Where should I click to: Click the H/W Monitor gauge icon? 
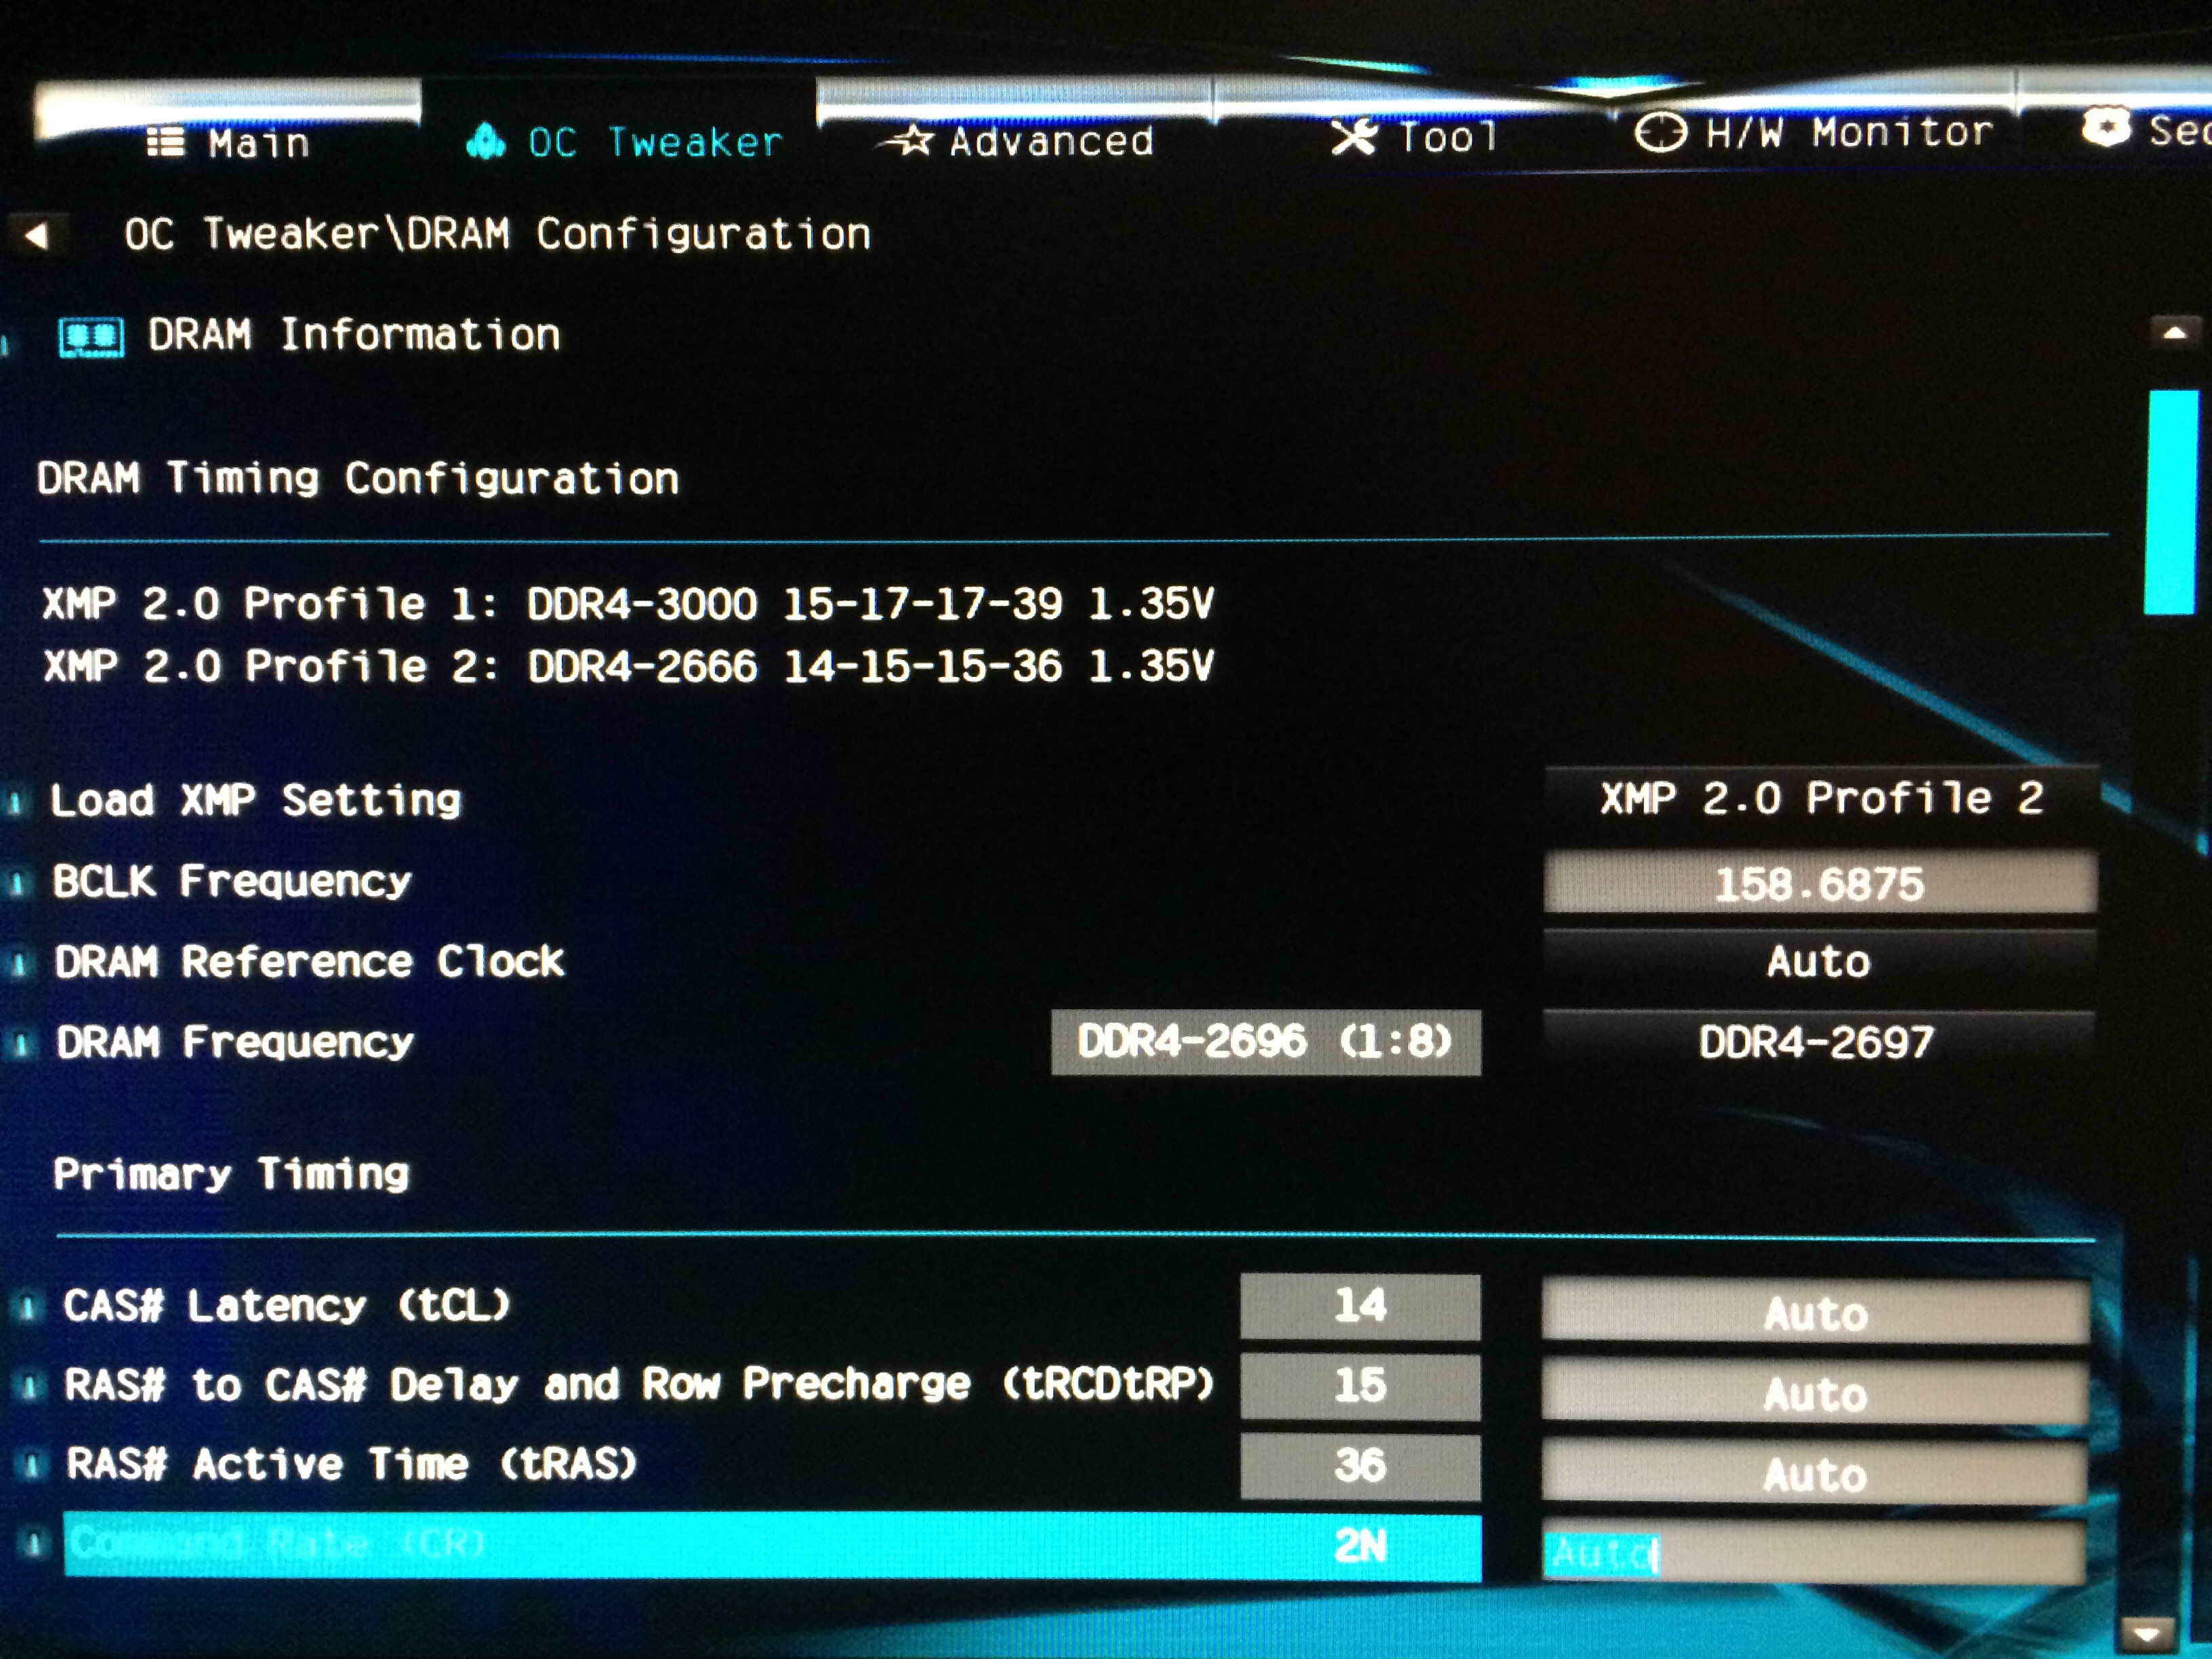(1660, 132)
